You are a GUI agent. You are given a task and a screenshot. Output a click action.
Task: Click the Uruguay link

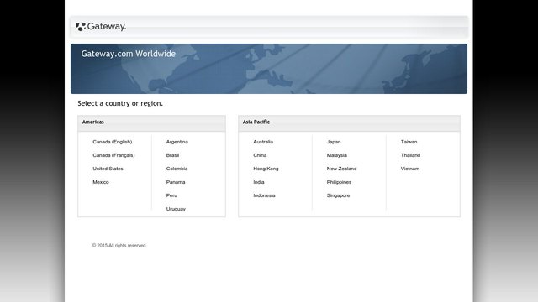(x=176, y=209)
